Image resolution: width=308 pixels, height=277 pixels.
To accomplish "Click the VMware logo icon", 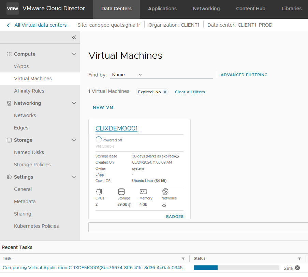I will pos(13,9).
